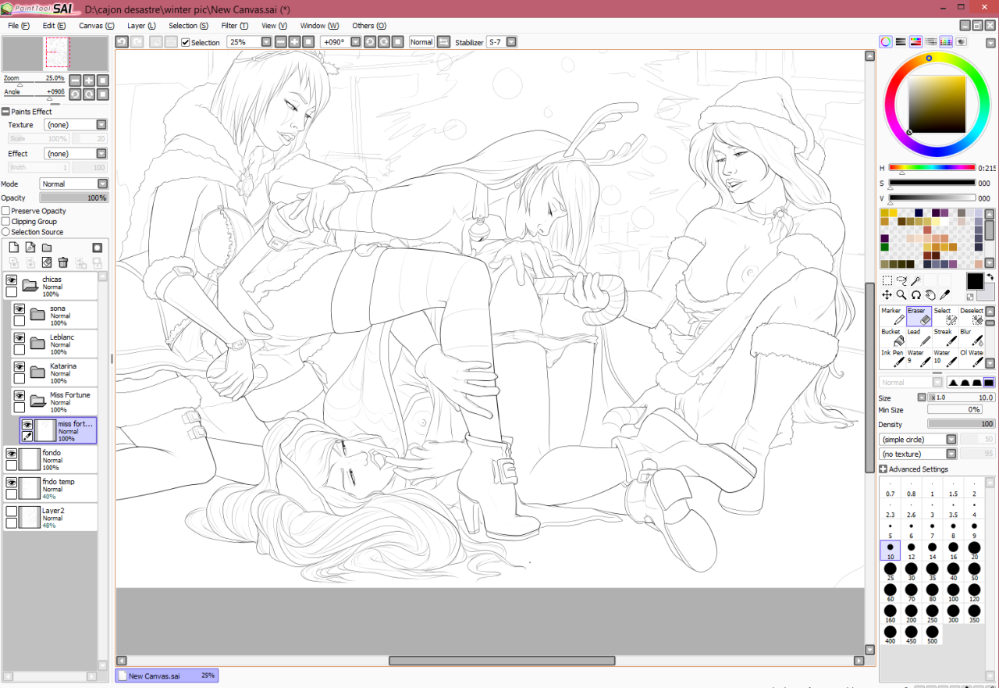Select the Marker brush tool
This screenshot has height=688, width=999.
coord(892,316)
